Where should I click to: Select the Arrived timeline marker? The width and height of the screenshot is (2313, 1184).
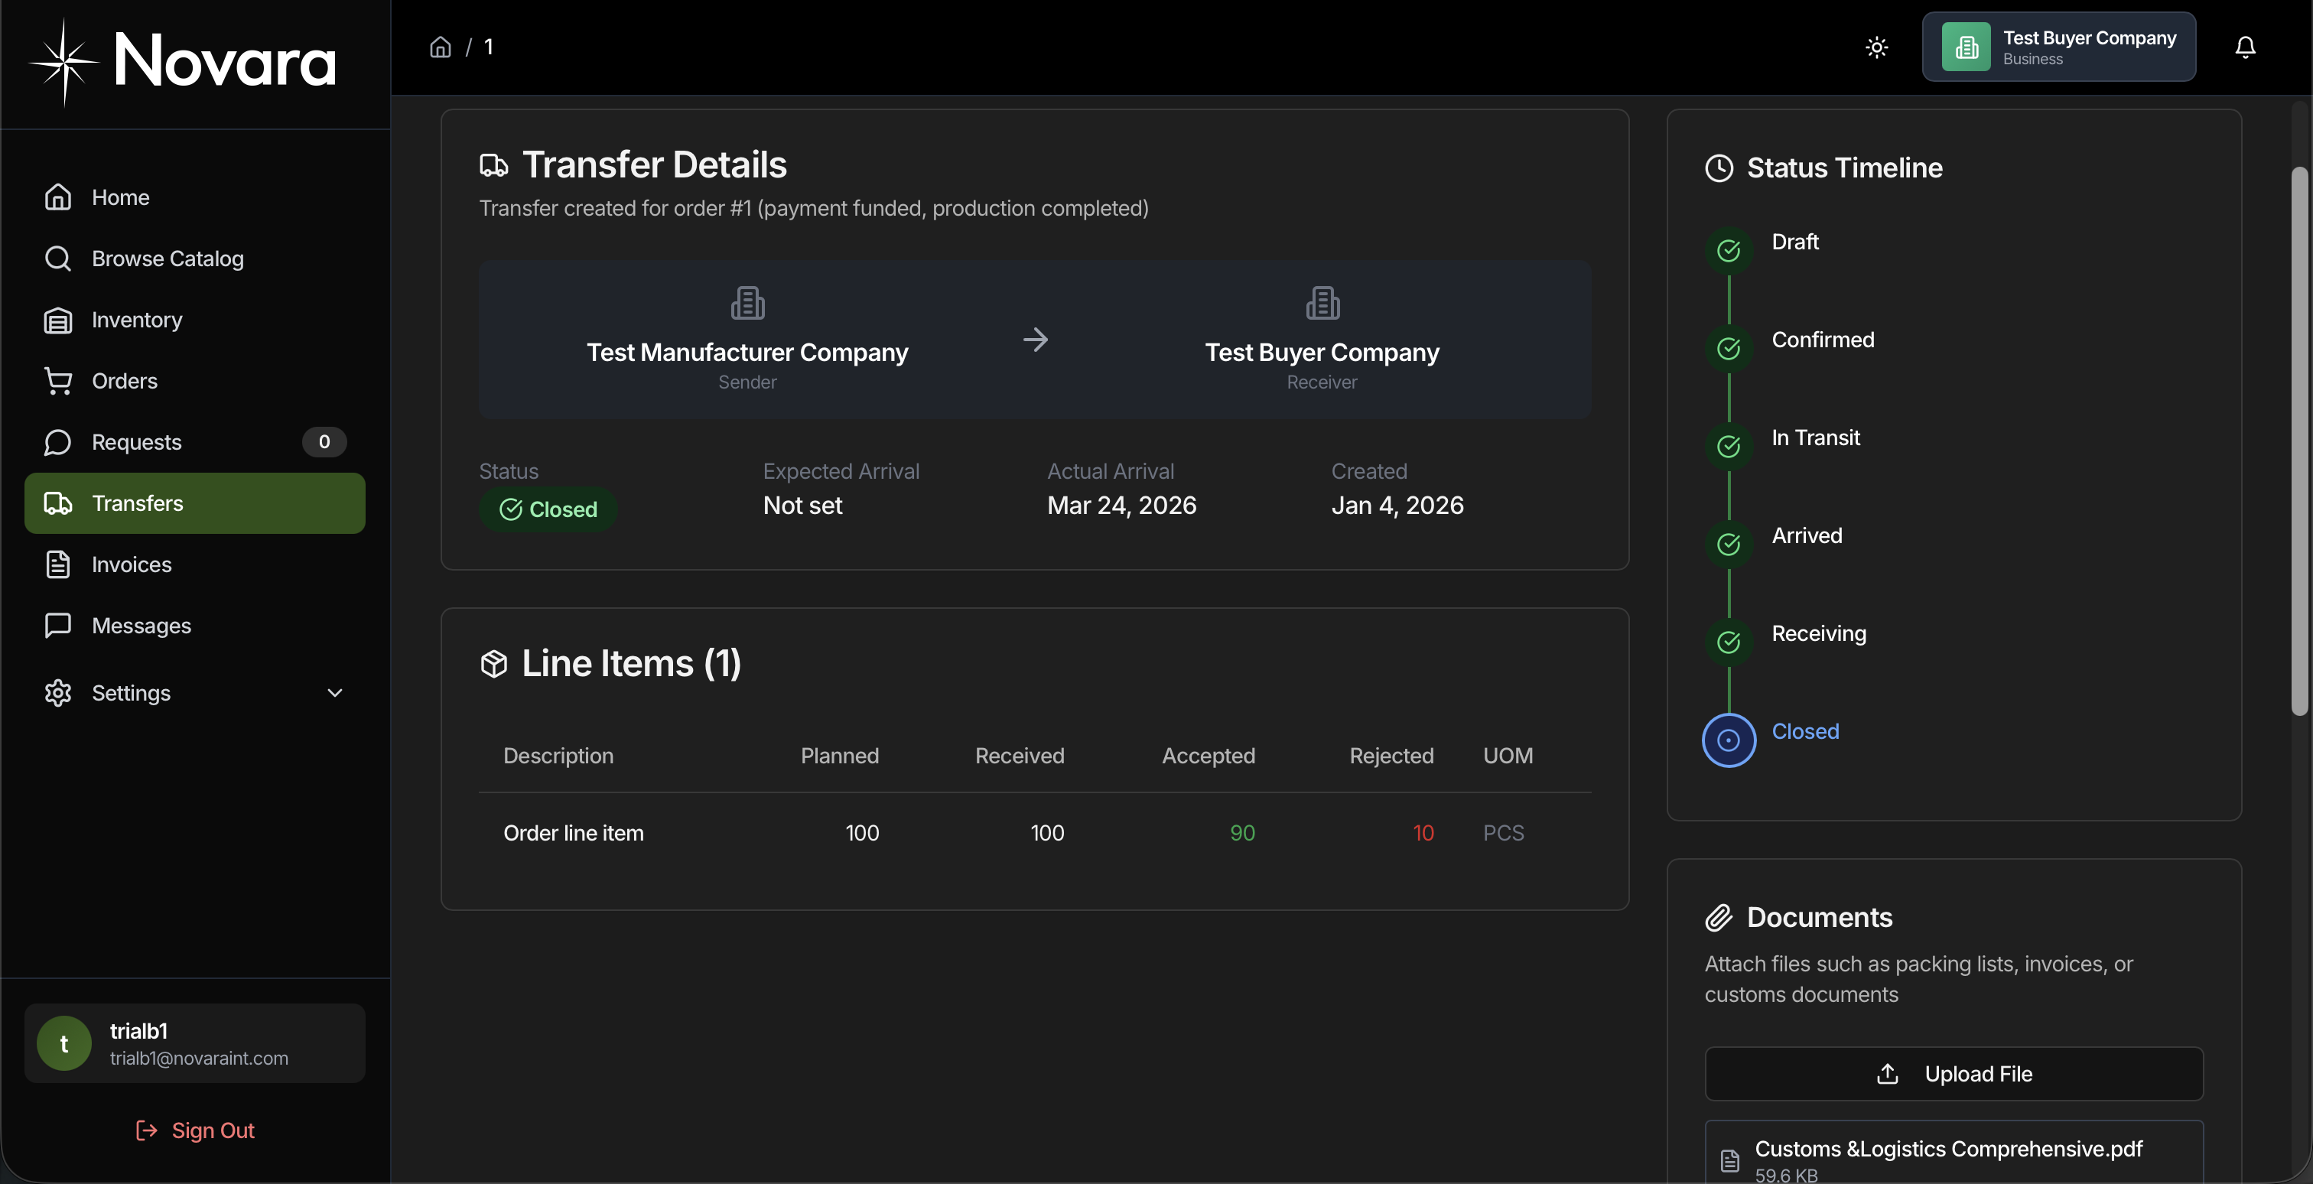pos(1729,544)
